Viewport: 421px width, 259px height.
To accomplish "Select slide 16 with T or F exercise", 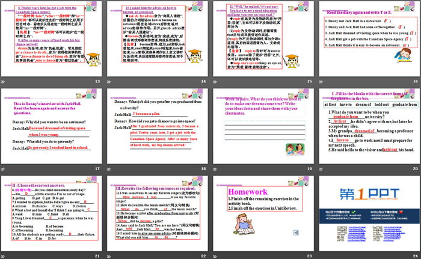I will point(369,38).
